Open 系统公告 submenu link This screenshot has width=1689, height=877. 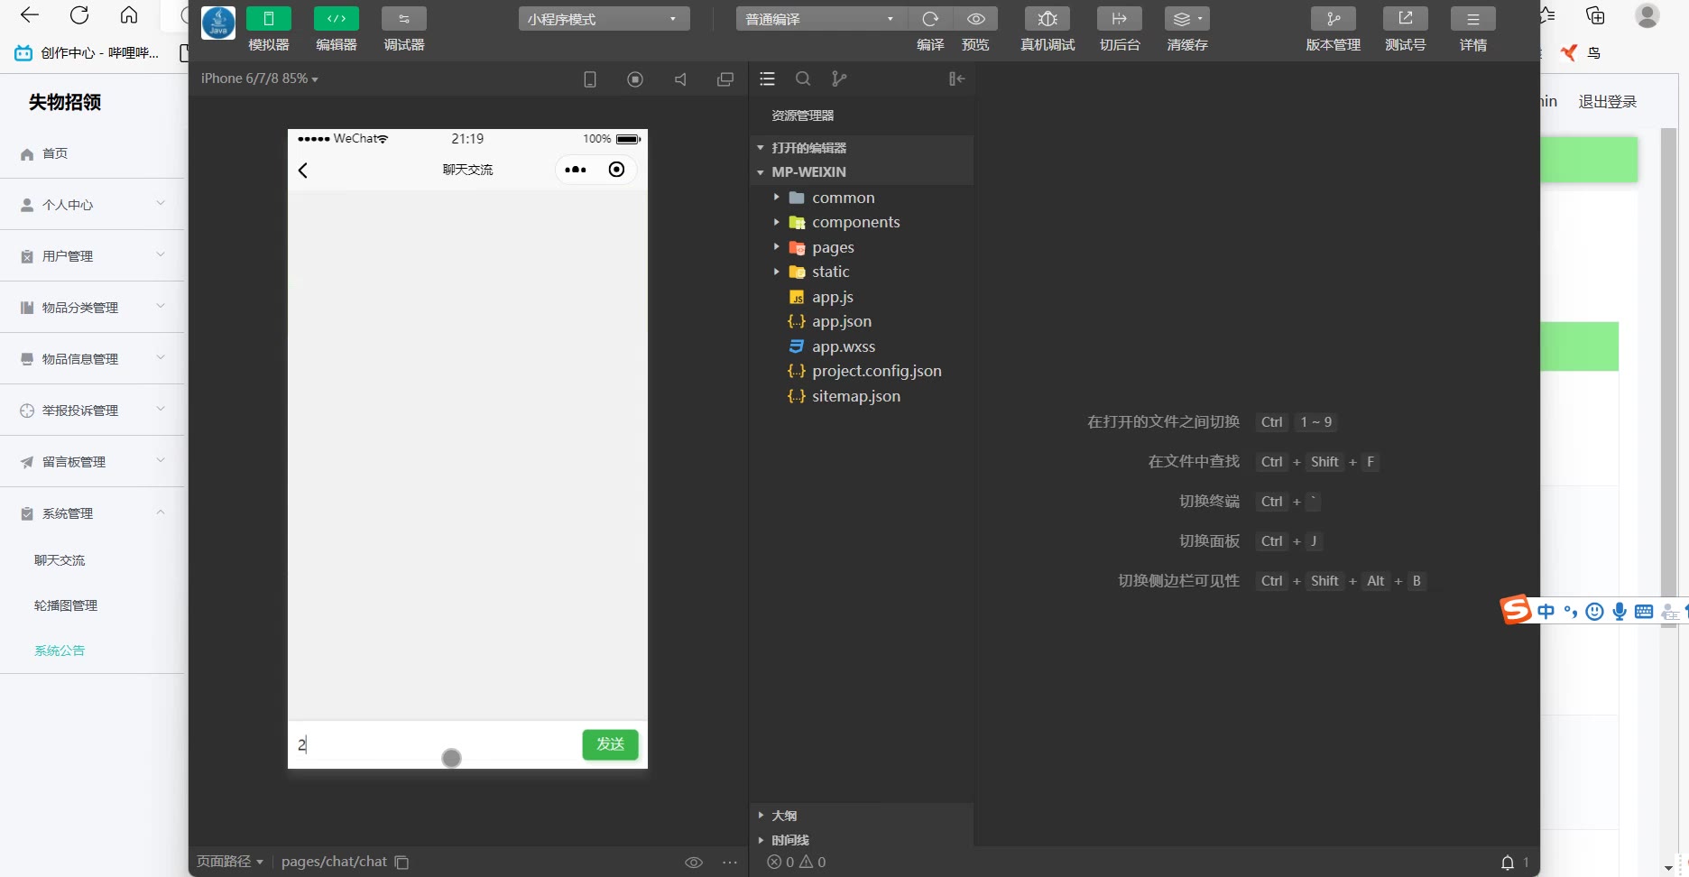point(60,651)
